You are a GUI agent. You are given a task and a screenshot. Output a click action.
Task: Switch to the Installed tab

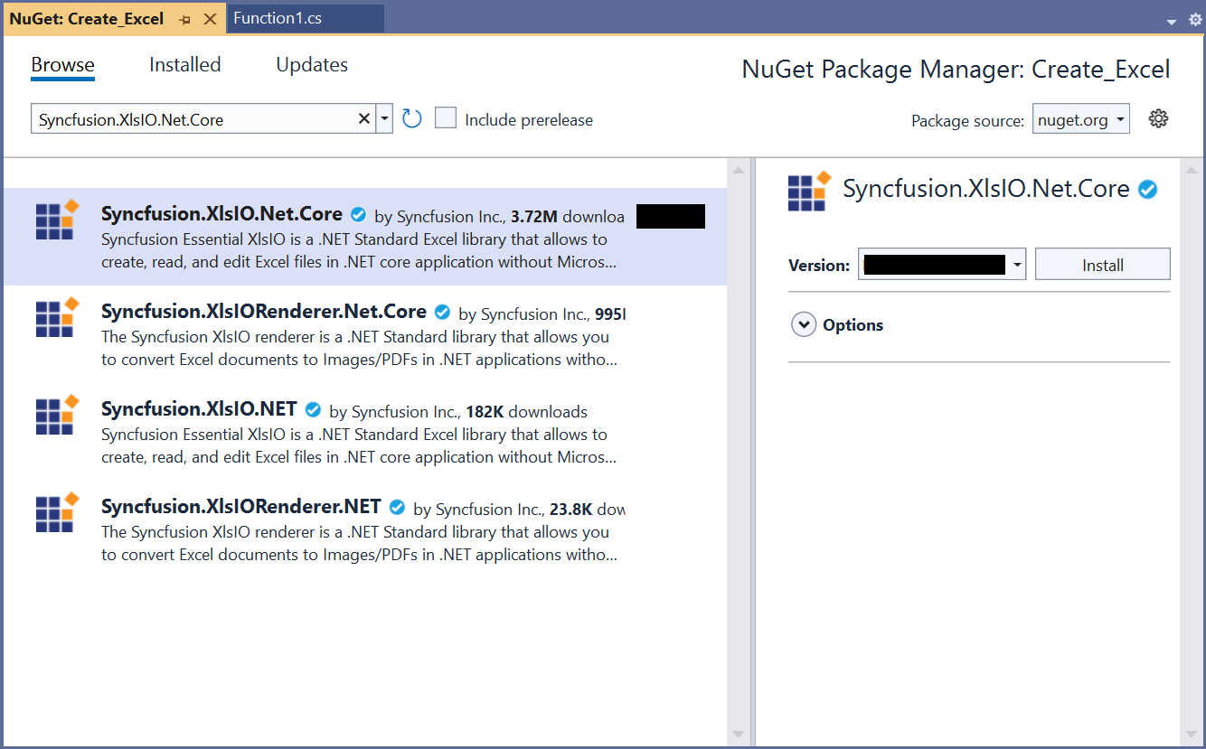184,65
